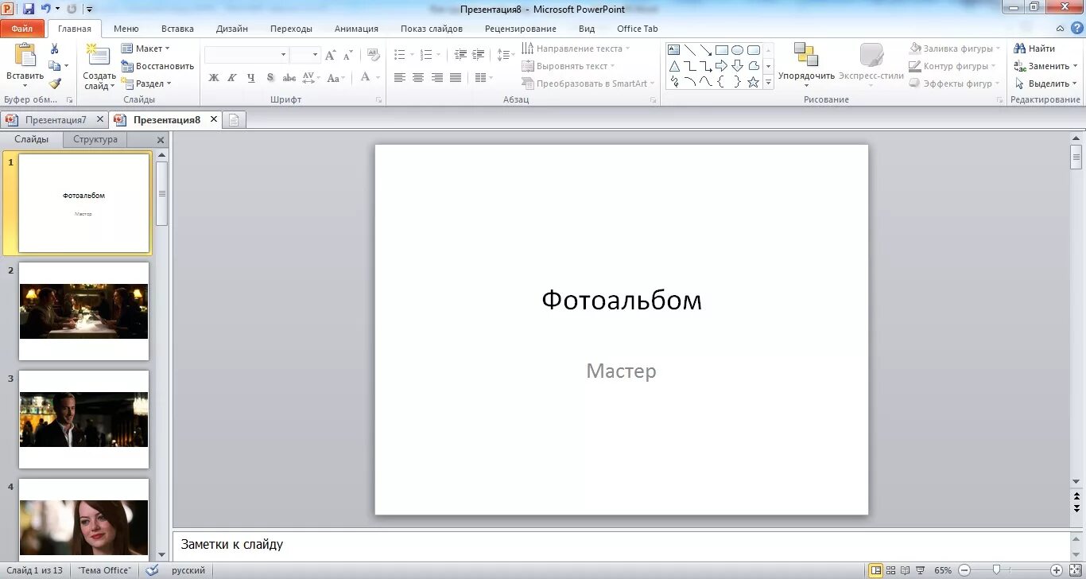Image resolution: width=1086 pixels, height=579 pixels.
Task: Open the Выделить dropdown
Action: pos(1045,84)
